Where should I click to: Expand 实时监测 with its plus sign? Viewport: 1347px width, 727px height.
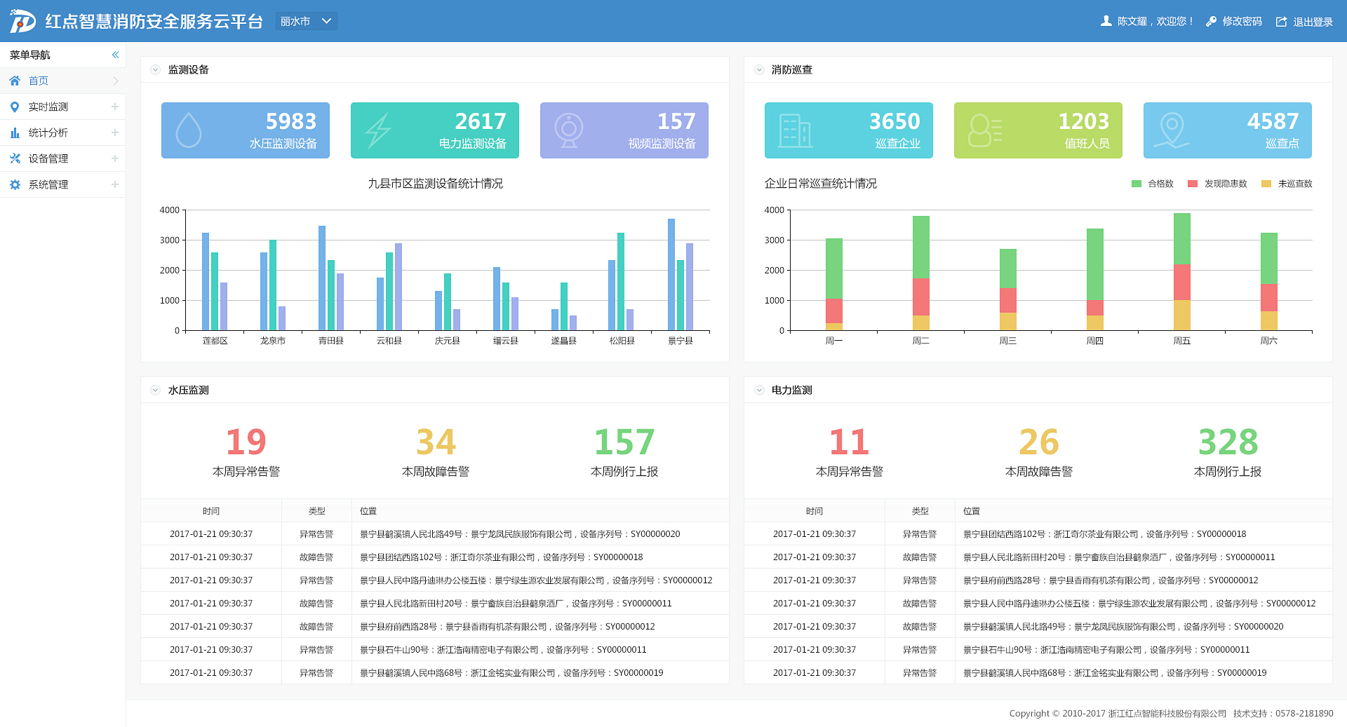point(115,107)
